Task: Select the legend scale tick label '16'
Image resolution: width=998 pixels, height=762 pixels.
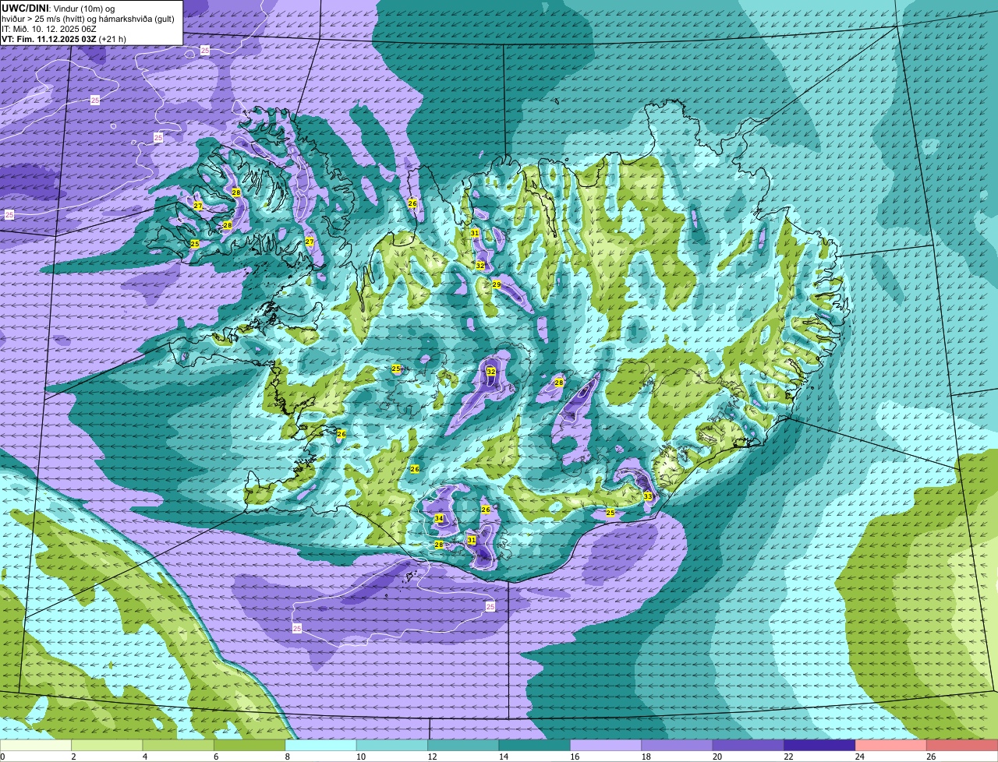Action: (574, 757)
